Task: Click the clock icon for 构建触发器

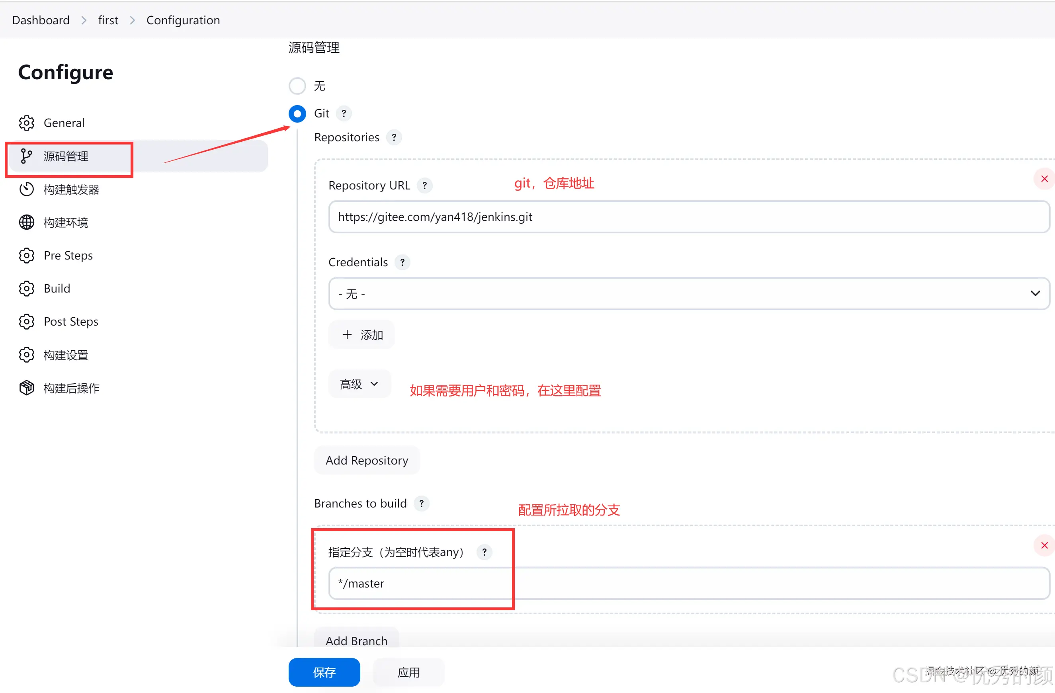Action: (27, 189)
